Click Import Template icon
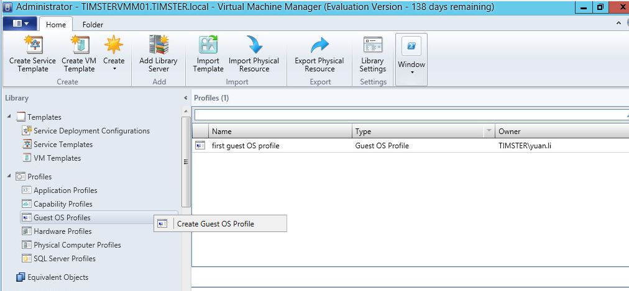 (x=208, y=45)
